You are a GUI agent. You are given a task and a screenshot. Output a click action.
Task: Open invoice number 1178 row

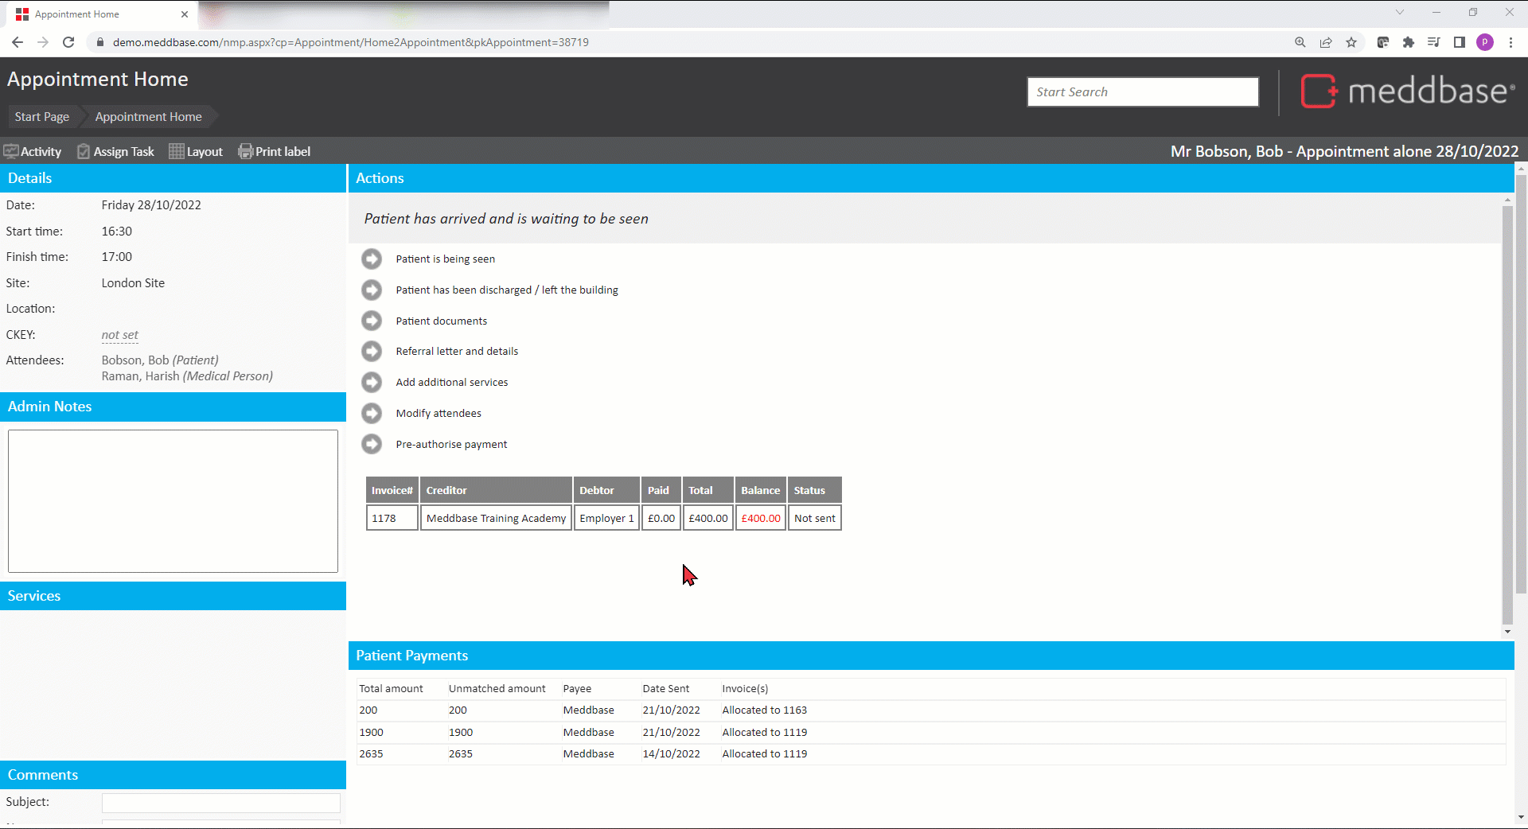click(384, 518)
